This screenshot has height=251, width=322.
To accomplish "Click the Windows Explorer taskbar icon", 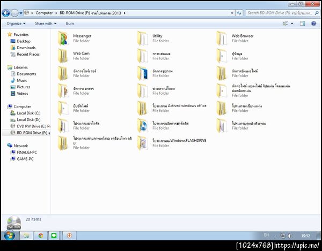I will [x=26, y=235].
